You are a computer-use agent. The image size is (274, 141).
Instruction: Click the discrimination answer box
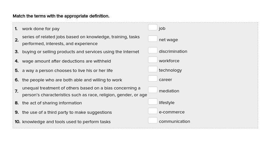coord(153,50)
